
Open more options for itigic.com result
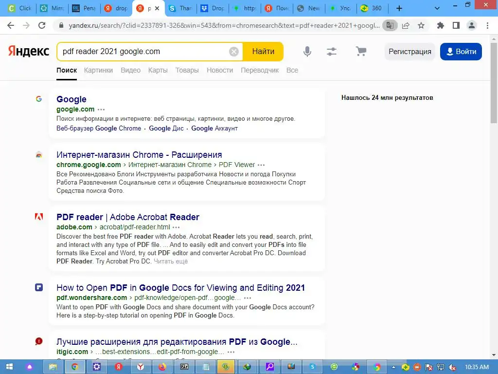[x=231, y=352]
